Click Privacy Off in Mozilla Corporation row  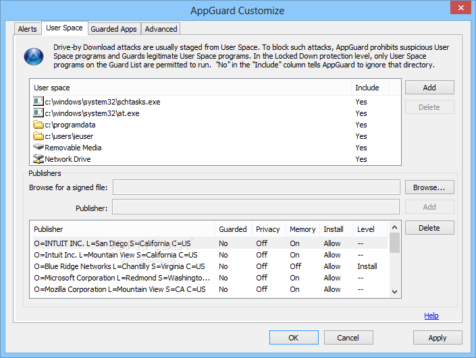tap(262, 289)
